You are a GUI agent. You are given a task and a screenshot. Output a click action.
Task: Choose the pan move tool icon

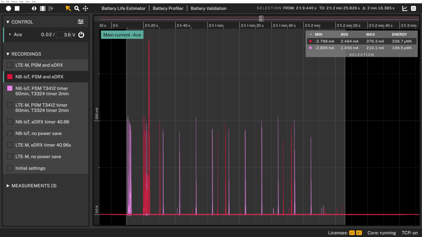[85, 9]
